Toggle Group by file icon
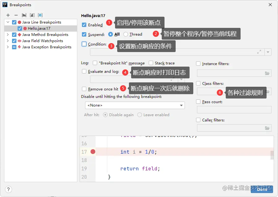This screenshot has height=197, width=278. coord(32,15)
